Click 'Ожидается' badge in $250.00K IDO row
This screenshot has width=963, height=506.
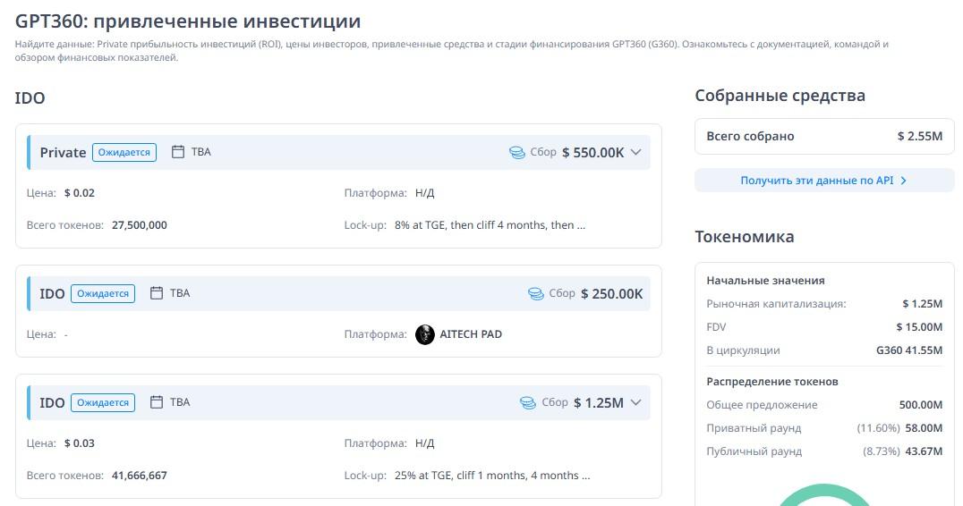[103, 293]
